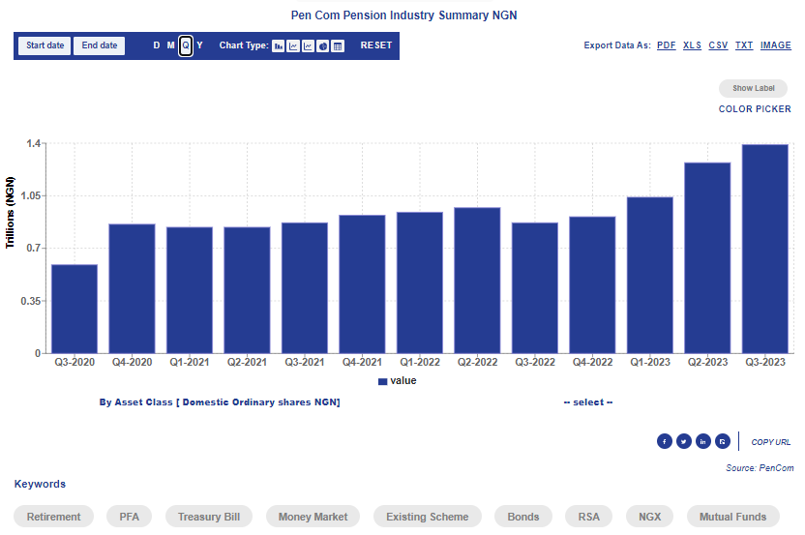Select the line chart icon beside the bar chart icon
This screenshot has width=805, height=535.
(293, 46)
